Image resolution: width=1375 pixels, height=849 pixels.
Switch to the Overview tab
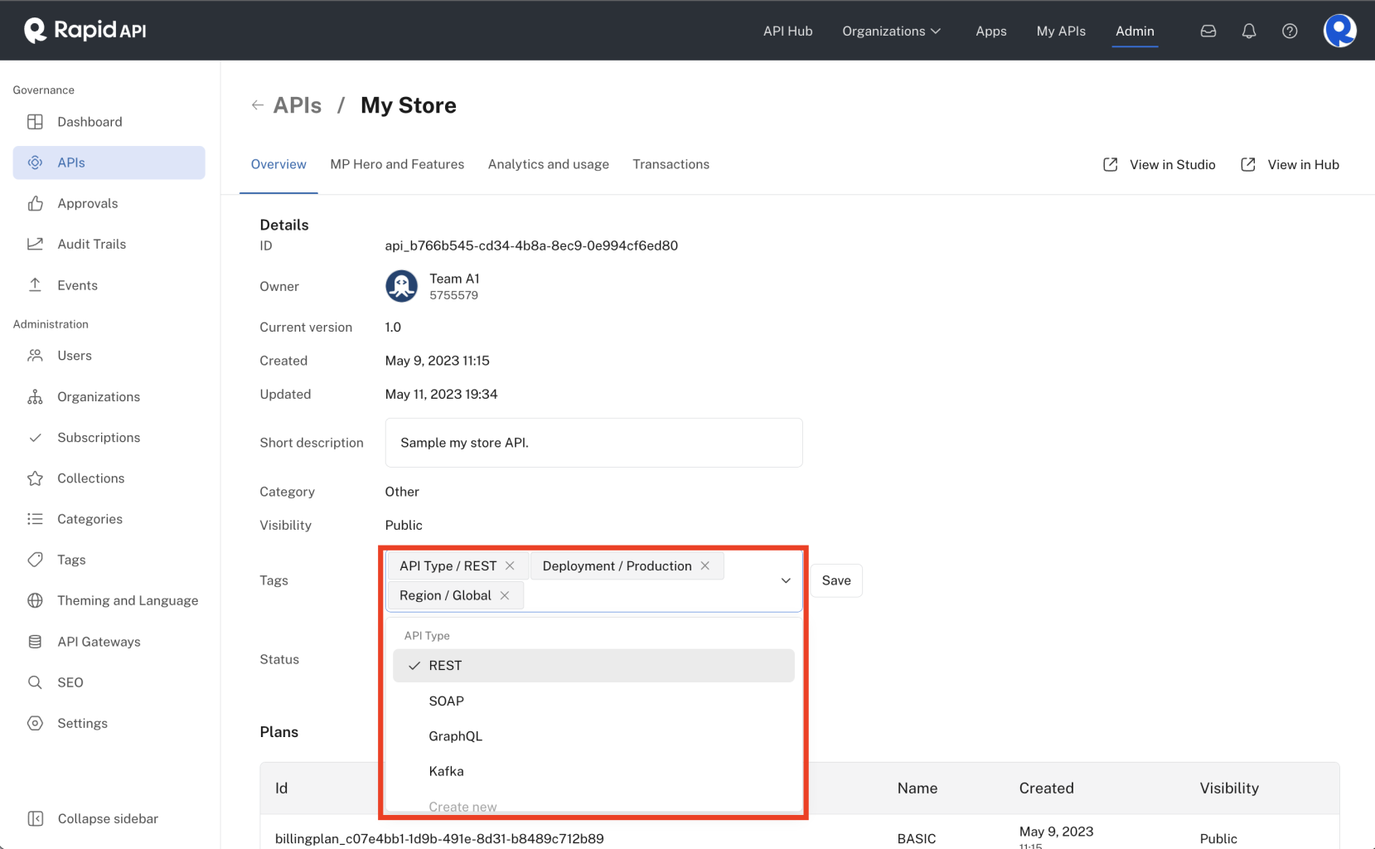click(x=278, y=164)
